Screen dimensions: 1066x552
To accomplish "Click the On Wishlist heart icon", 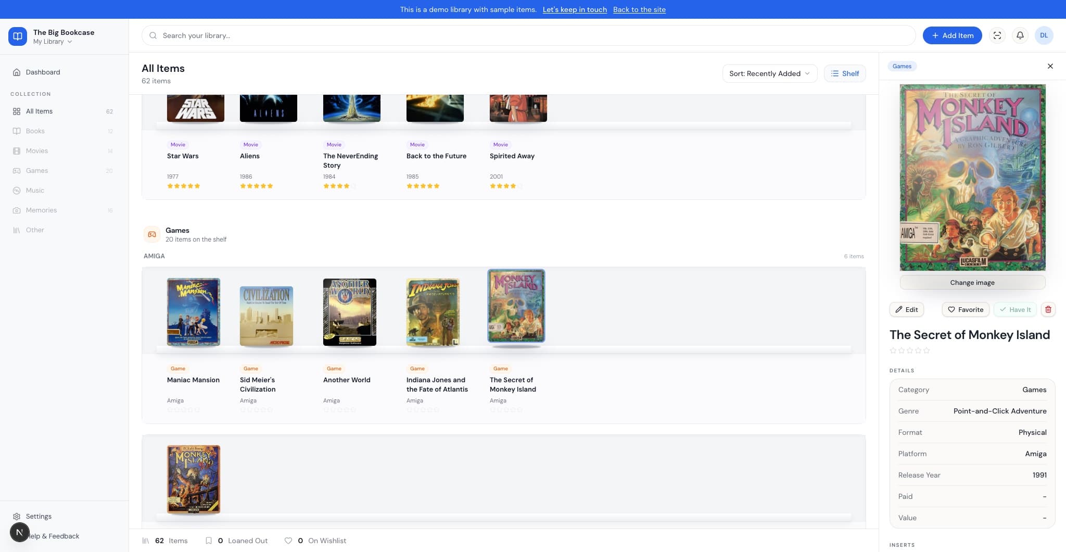I will 288,541.
